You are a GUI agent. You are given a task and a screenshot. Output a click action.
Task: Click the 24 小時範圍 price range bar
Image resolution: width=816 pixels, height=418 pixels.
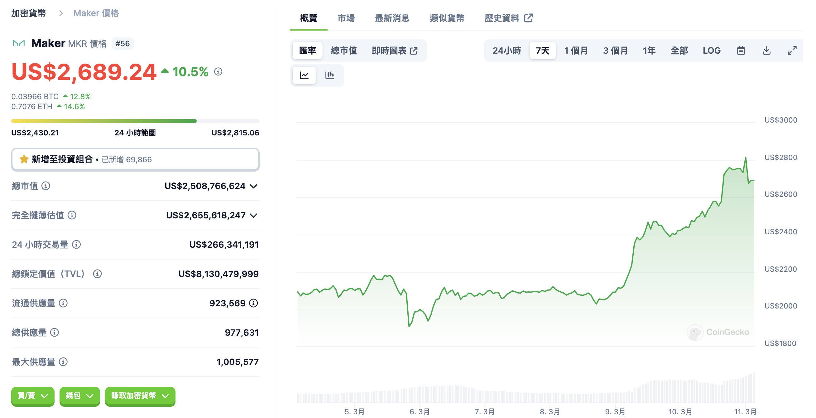pyautogui.click(x=135, y=121)
